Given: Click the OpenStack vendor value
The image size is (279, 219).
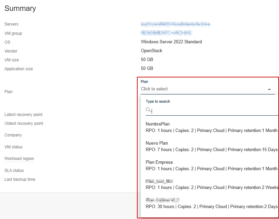Looking at the screenshot, I should click(152, 51).
